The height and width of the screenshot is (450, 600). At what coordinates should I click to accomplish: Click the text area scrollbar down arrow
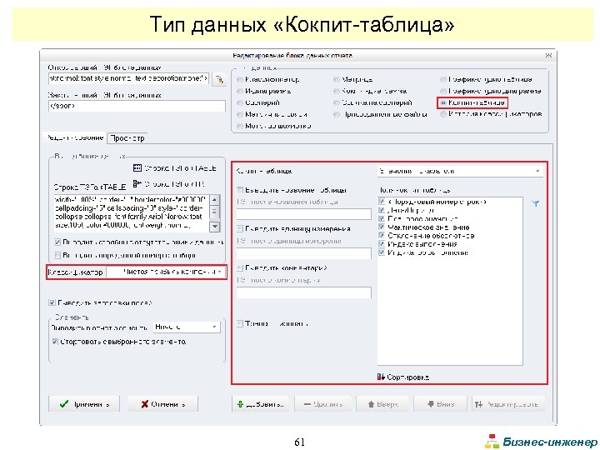pyautogui.click(x=215, y=227)
